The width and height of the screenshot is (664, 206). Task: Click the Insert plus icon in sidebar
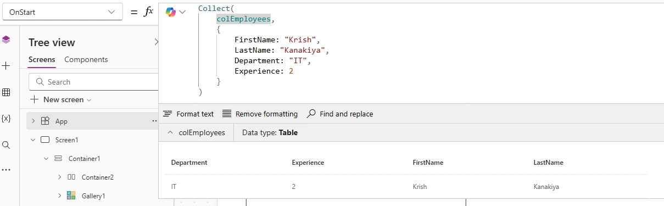[x=6, y=66]
